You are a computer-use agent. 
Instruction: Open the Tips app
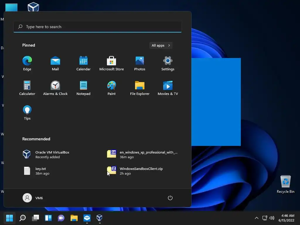click(x=27, y=113)
